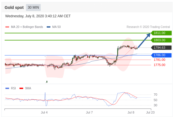
Task: Click the MA 20 + Bollinger Bands legend swatch
Action: point(7,27)
